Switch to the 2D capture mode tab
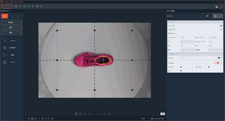Image resolution: width=225 pixels, height=121 pixels. (x=4, y=16)
